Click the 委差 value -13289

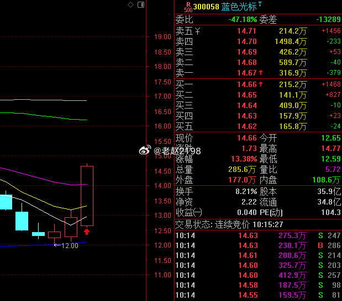pos(329,20)
